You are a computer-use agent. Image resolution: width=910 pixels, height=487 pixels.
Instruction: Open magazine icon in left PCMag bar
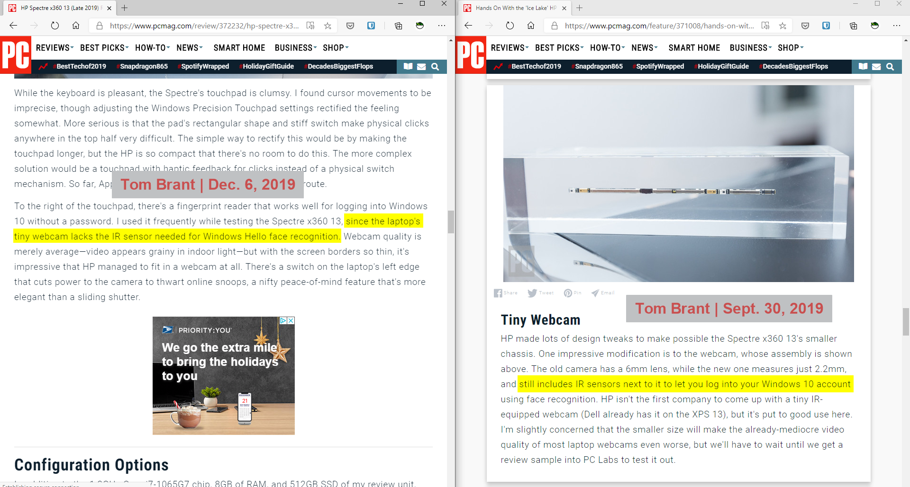408,66
